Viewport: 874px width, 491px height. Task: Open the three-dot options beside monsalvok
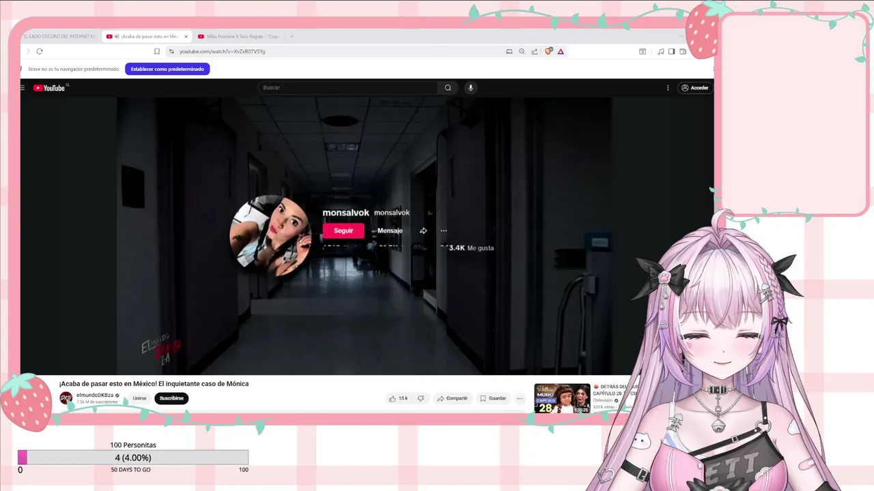pyautogui.click(x=444, y=230)
